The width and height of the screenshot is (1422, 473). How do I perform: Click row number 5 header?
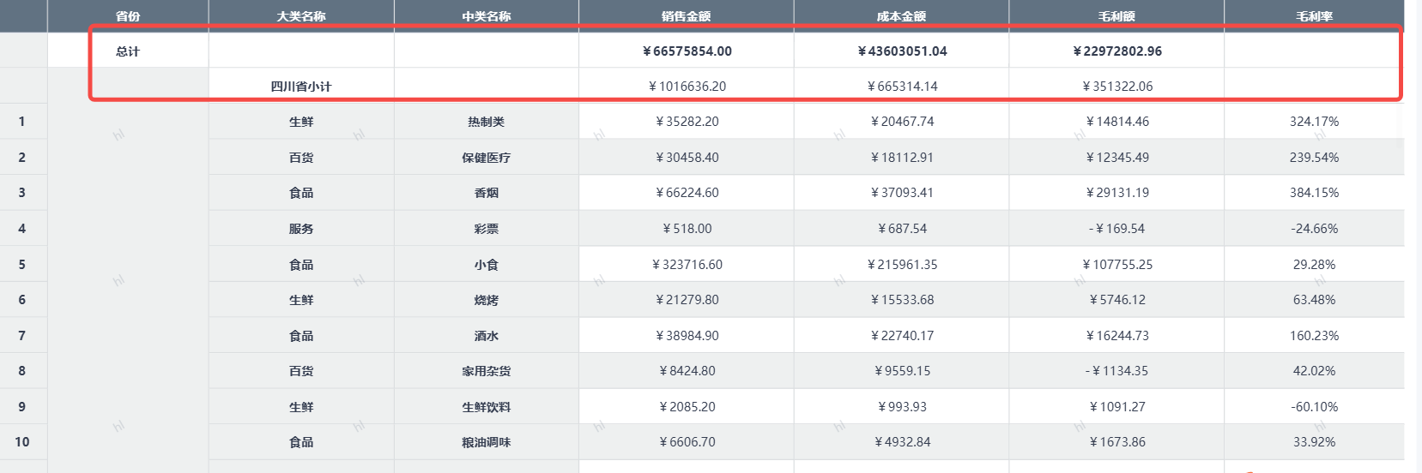[x=22, y=265]
